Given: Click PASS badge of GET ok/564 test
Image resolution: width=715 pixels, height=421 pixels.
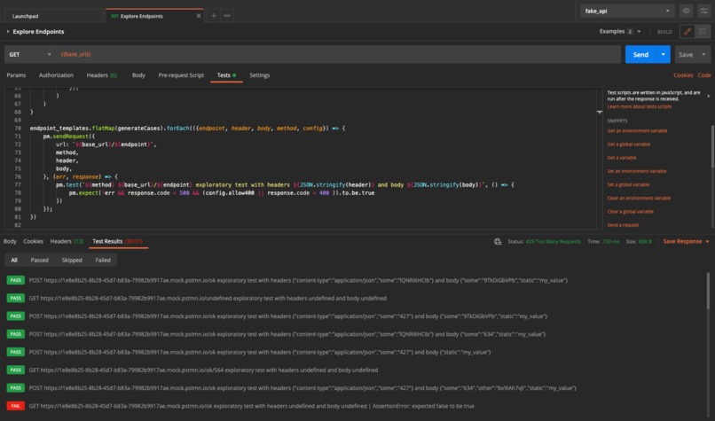Looking at the screenshot, I should tap(15, 370).
